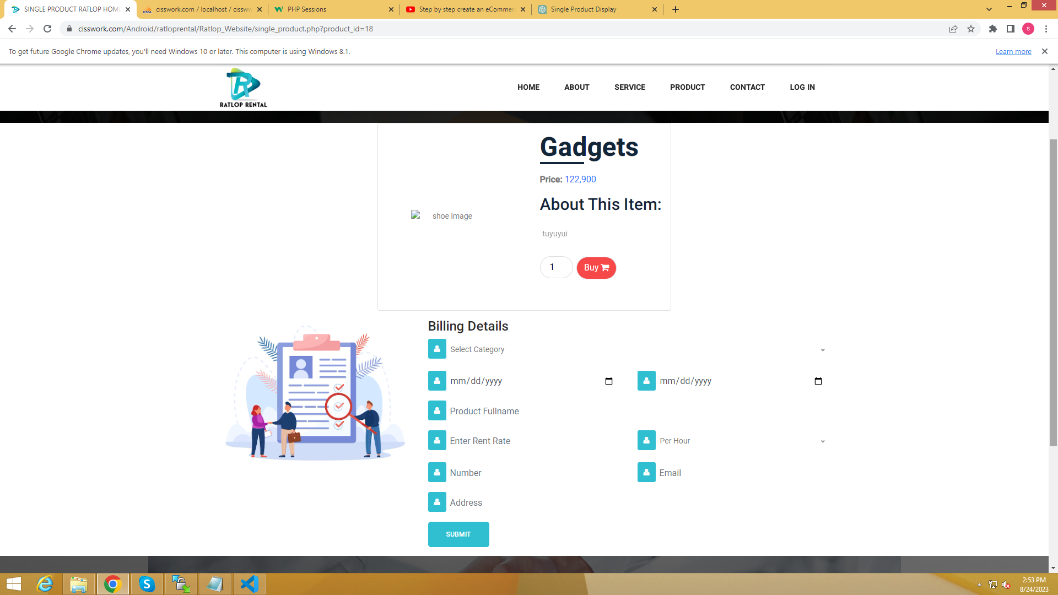Submit the billing details form
Screen dimensions: 1058x595
pos(458,534)
